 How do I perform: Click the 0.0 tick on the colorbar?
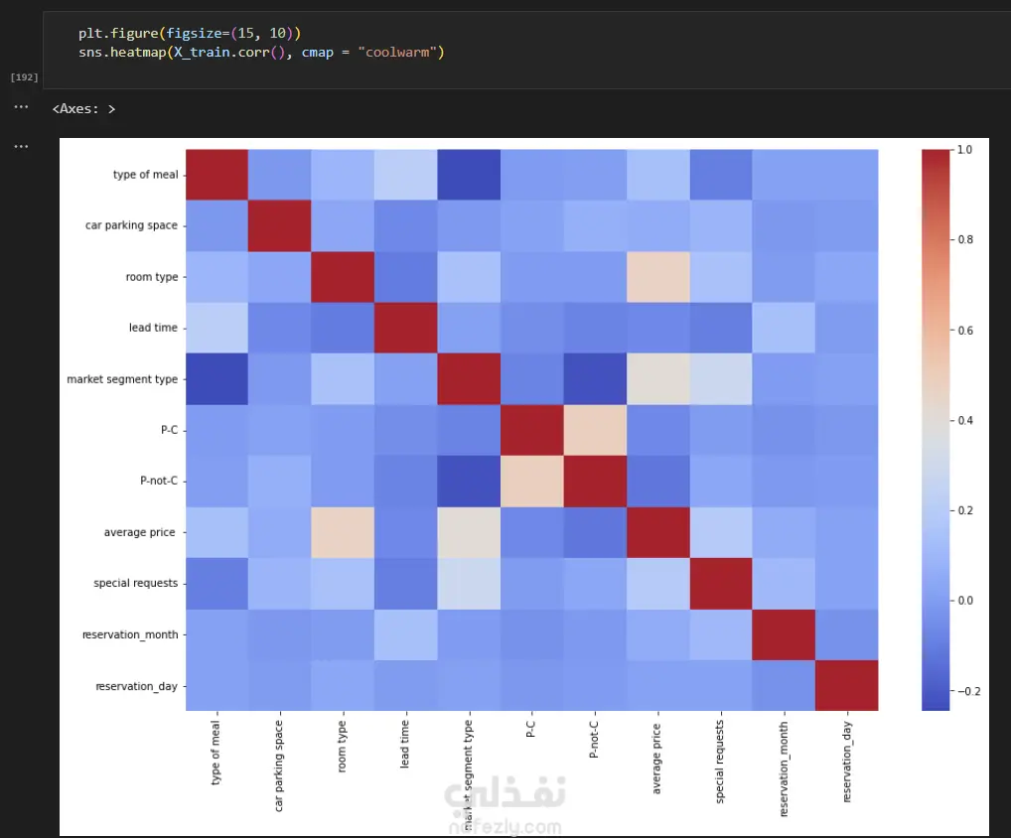coord(965,600)
